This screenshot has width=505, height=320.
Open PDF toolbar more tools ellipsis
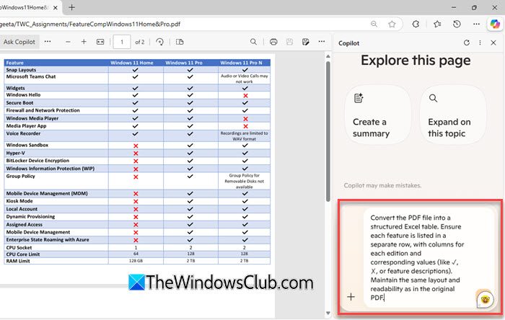point(322,42)
